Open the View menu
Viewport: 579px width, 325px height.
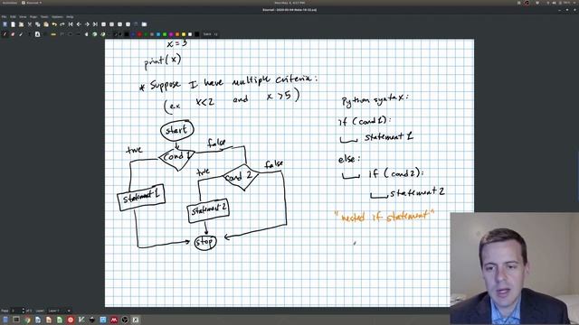[x=23, y=16]
